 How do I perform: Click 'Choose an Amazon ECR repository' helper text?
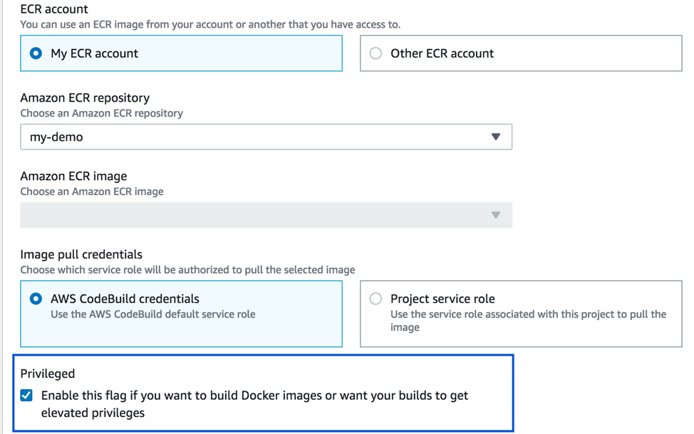coord(101,113)
